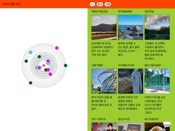
Task: Click the << collapse button in header
Action: pos(92,4)
